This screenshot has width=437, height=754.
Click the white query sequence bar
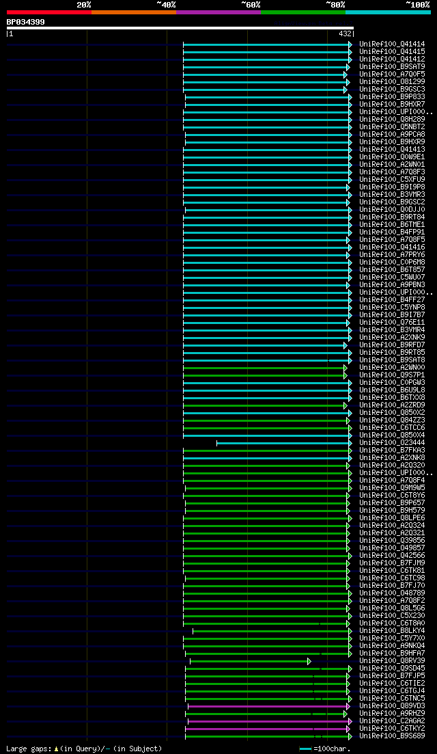click(180, 28)
